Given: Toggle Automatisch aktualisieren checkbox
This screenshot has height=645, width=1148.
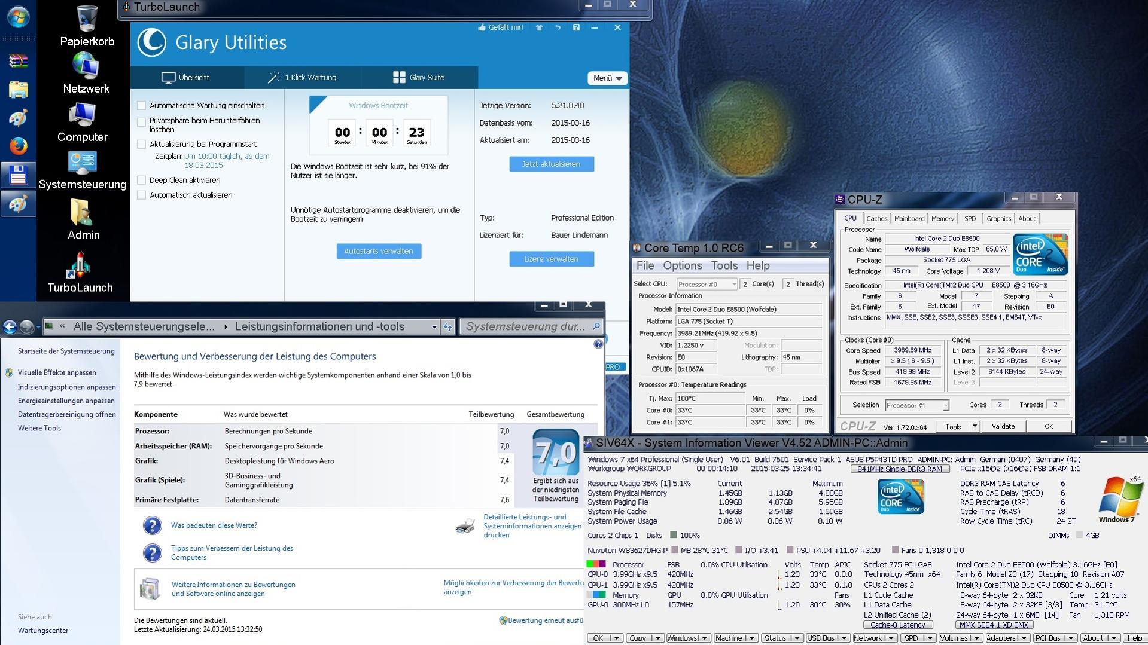Looking at the screenshot, I should 142,195.
